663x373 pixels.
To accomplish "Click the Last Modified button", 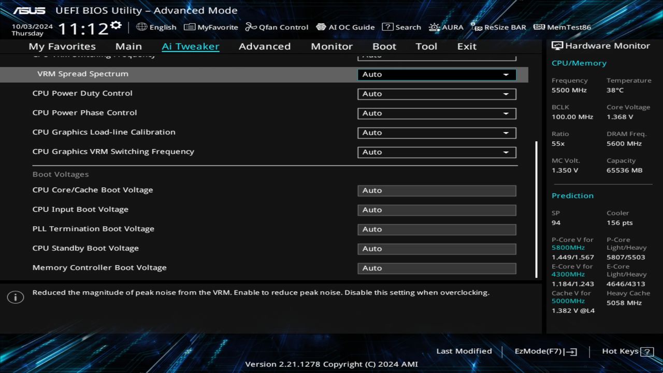I will [x=464, y=351].
